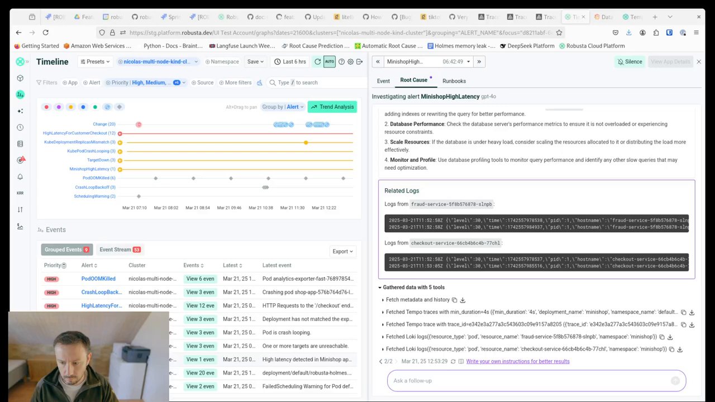Screen dimensions: 715x402
Task: Click the Robusta logo in the sidebar
Action: pos(20,62)
